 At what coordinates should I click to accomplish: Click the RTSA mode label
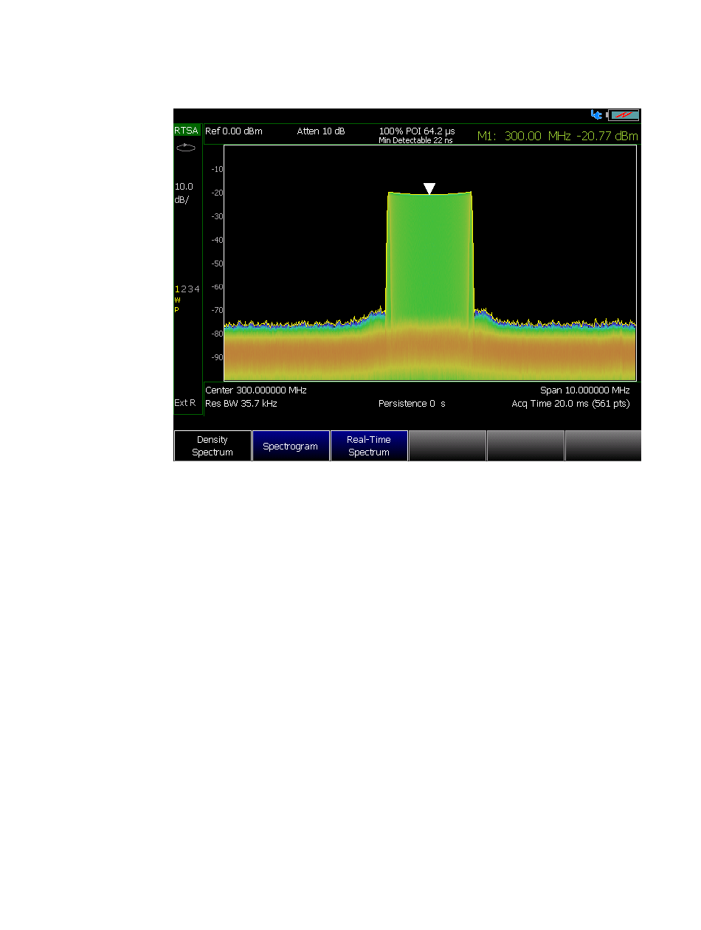tap(187, 131)
